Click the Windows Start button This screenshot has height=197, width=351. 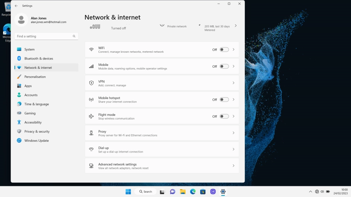pyautogui.click(x=128, y=191)
